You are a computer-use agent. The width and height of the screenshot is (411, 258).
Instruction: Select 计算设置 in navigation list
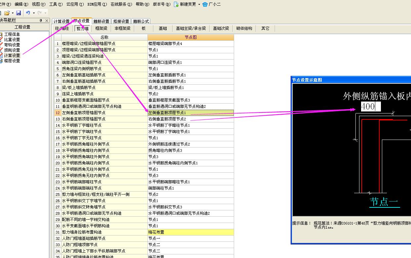click(12, 56)
